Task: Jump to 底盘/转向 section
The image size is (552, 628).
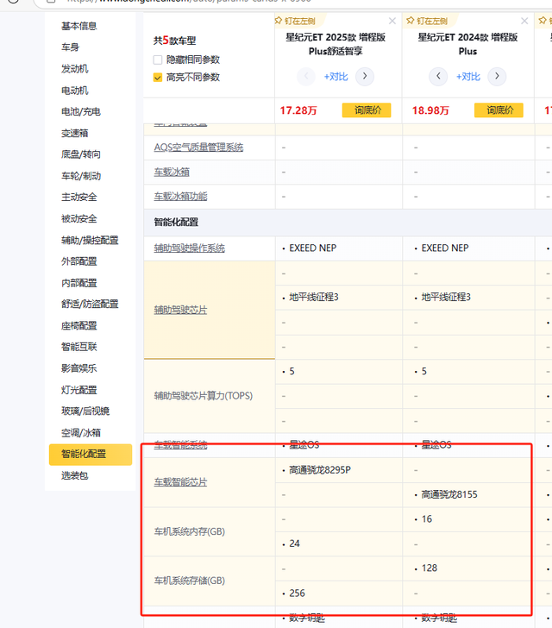Action: (x=80, y=154)
